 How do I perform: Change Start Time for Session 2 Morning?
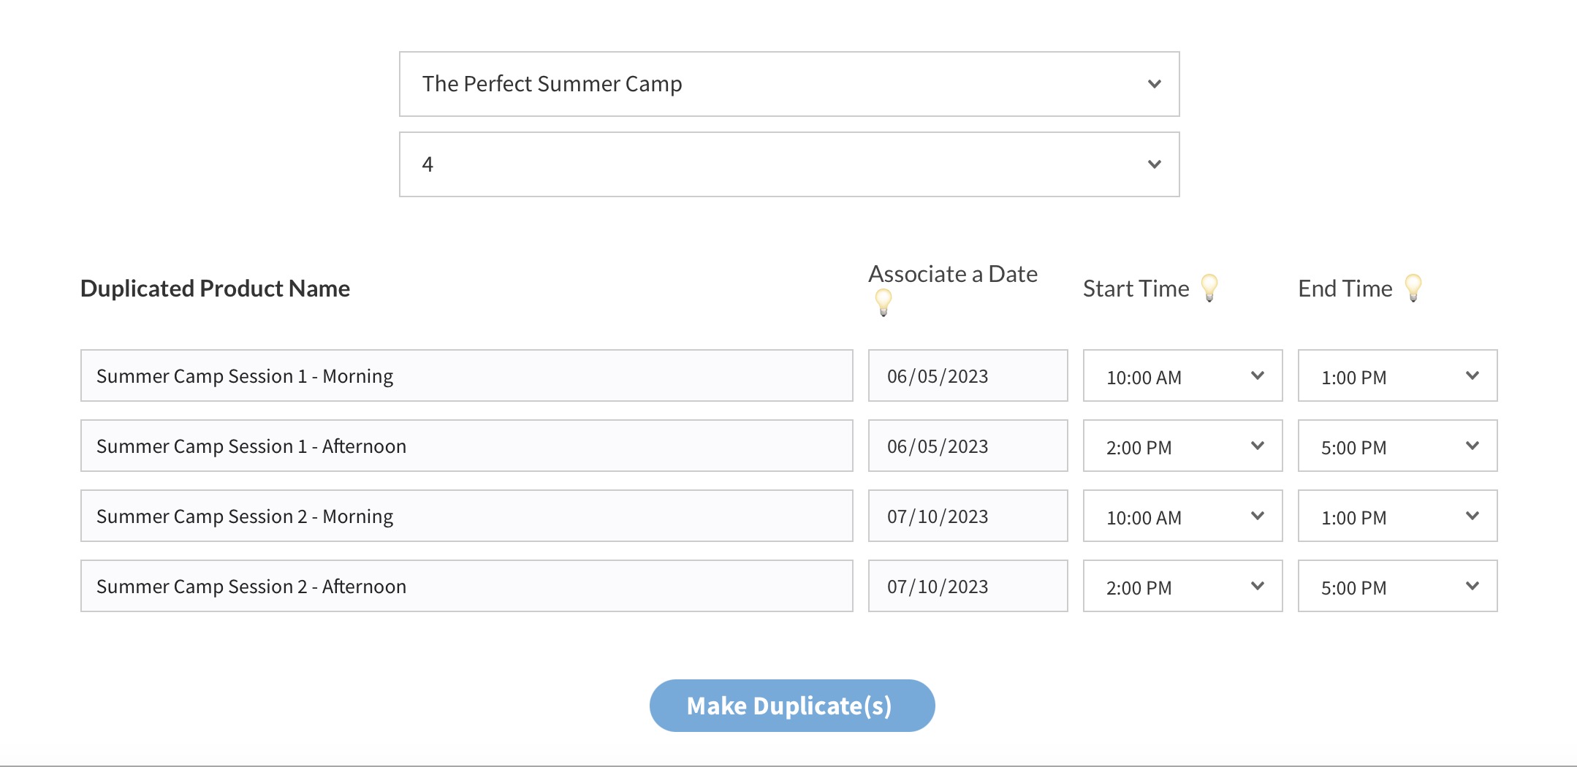point(1182,516)
